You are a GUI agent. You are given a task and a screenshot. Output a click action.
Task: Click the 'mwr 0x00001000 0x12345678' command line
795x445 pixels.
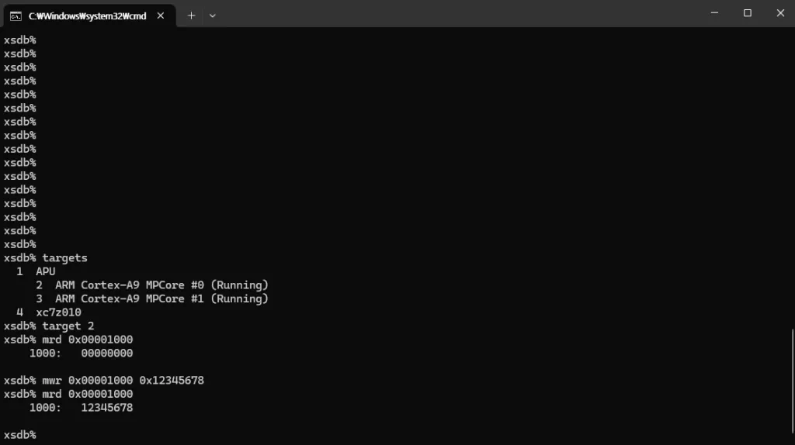pyautogui.click(x=104, y=380)
